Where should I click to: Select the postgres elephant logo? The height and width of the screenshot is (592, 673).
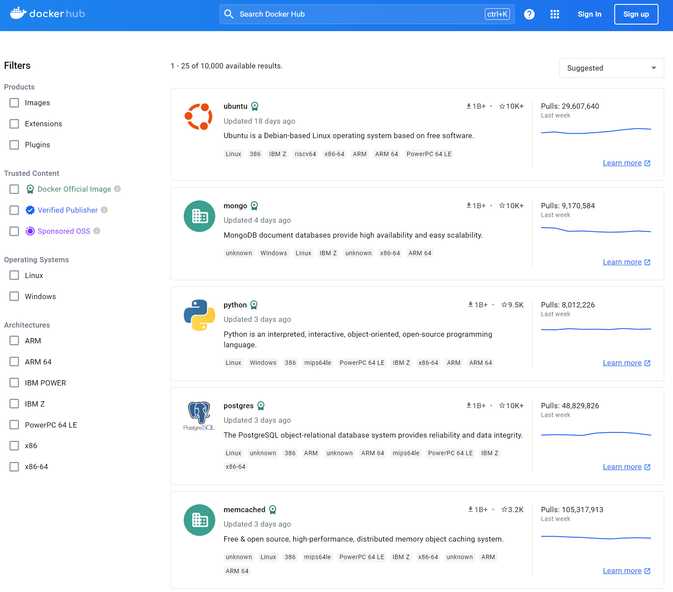coord(199,415)
